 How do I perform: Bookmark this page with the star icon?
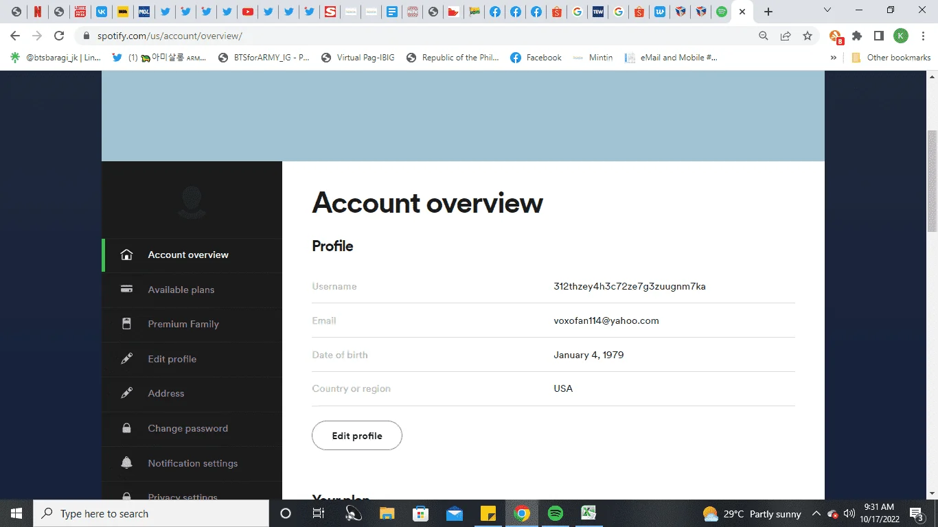click(808, 36)
